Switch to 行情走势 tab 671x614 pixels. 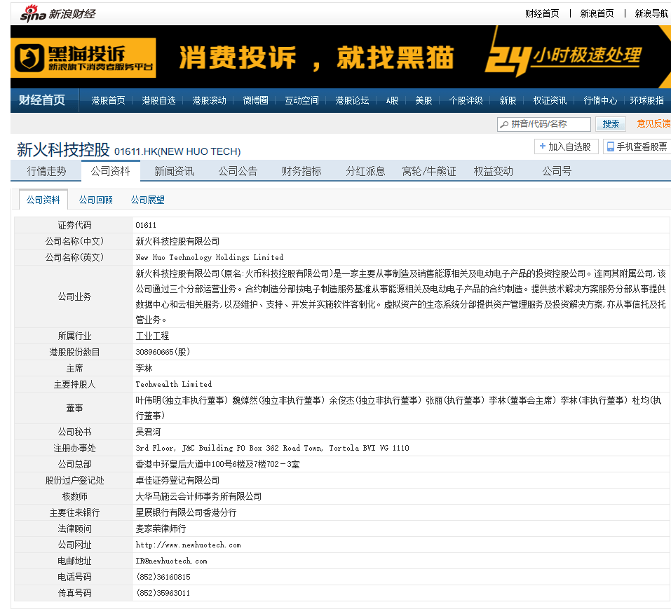tap(46, 171)
